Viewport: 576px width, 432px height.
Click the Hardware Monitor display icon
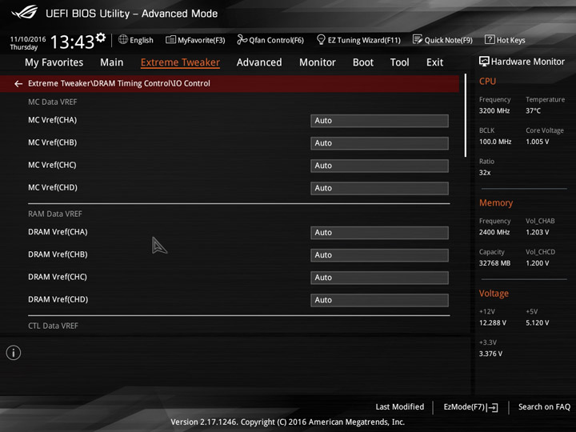click(484, 62)
